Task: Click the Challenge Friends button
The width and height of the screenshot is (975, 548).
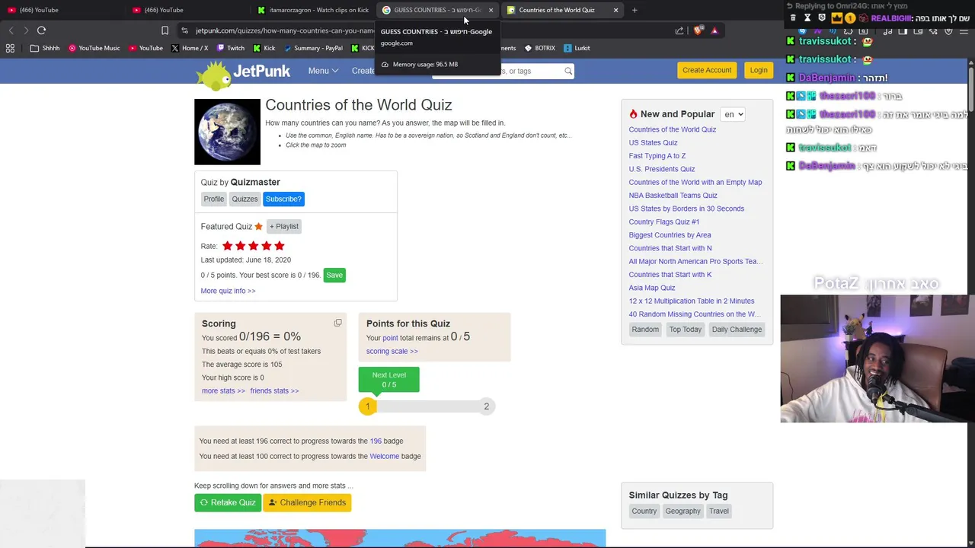Action: pyautogui.click(x=307, y=502)
